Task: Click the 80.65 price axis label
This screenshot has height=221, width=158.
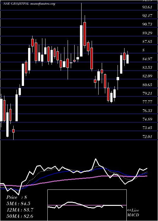Action: (x=147, y=85)
